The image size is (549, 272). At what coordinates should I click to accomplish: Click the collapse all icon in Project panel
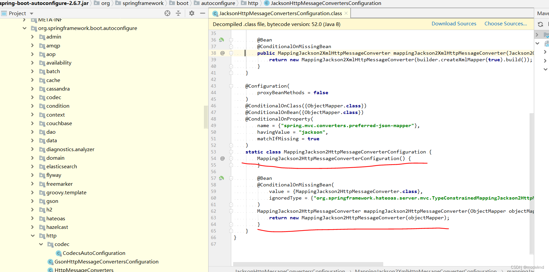[x=178, y=13]
